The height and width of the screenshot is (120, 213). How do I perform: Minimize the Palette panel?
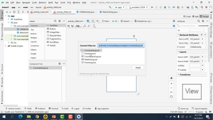(64, 21)
